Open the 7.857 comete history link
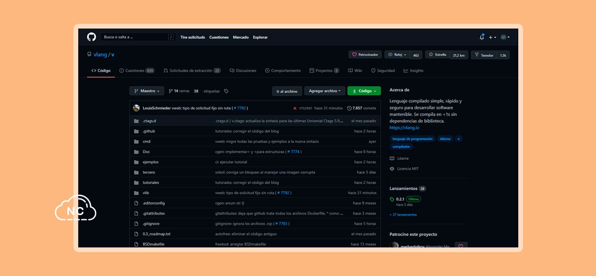596x276 pixels. coord(361,108)
